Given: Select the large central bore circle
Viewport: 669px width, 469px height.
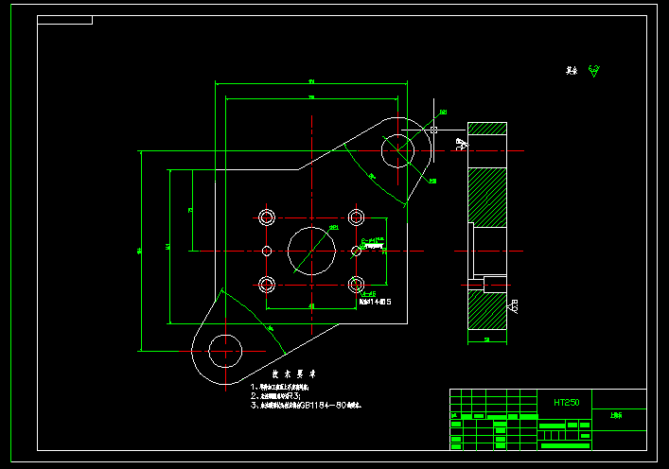Looking at the screenshot, I should (x=311, y=252).
